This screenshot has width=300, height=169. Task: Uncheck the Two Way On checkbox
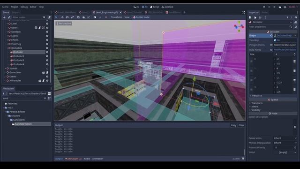[275, 40]
